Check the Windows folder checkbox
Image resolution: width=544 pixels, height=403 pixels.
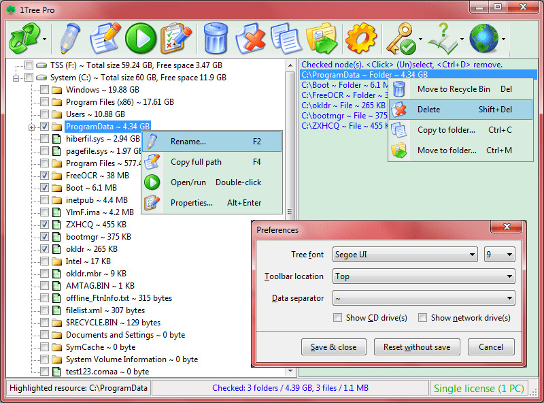coord(44,90)
